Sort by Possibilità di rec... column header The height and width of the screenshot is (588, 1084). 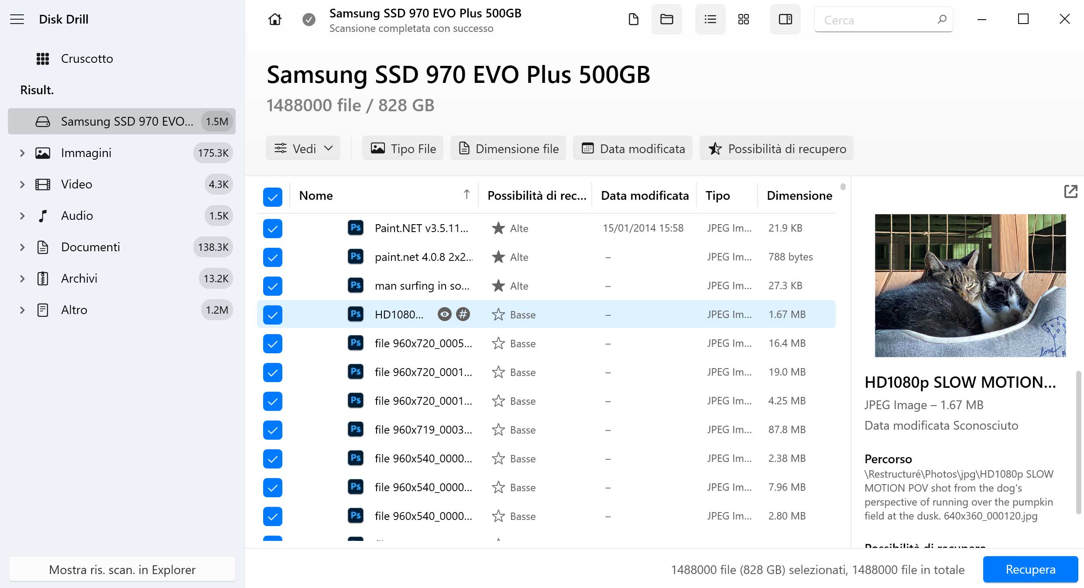click(x=537, y=195)
